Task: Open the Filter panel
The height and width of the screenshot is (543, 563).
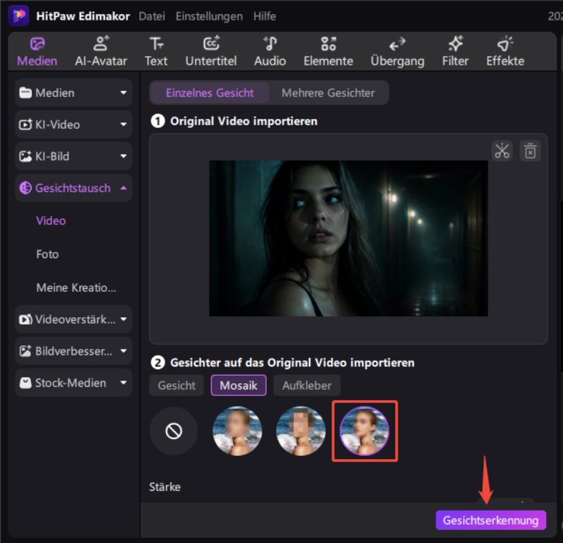Action: [x=455, y=52]
